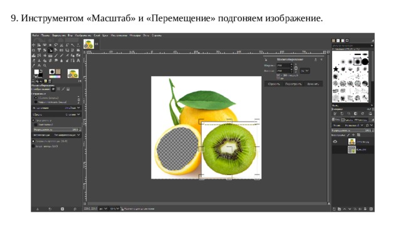The image size is (401, 225).
Task: Open the interpolation dropdown in tool options
Action: click(x=56, y=108)
